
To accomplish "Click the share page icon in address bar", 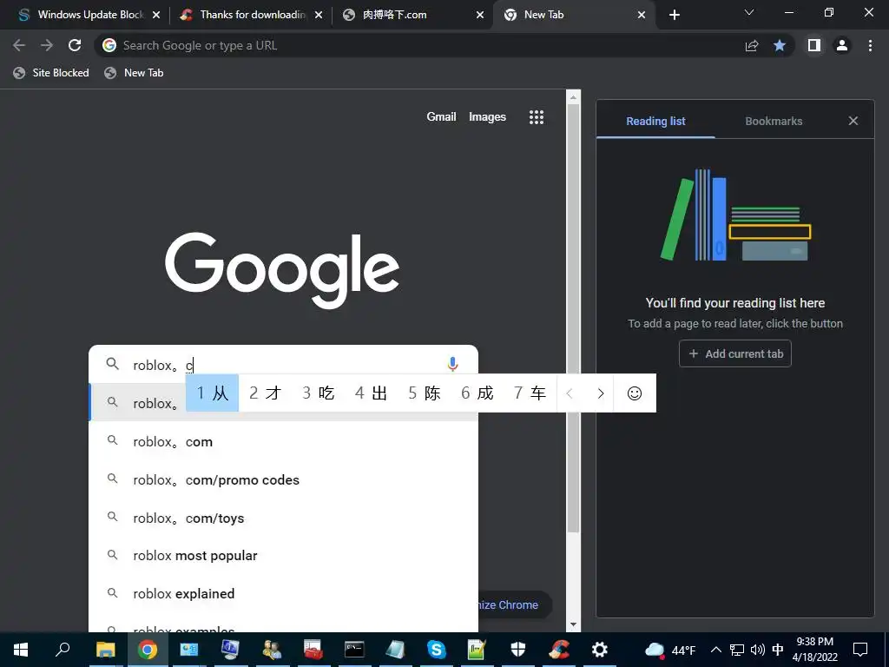I will tap(752, 45).
